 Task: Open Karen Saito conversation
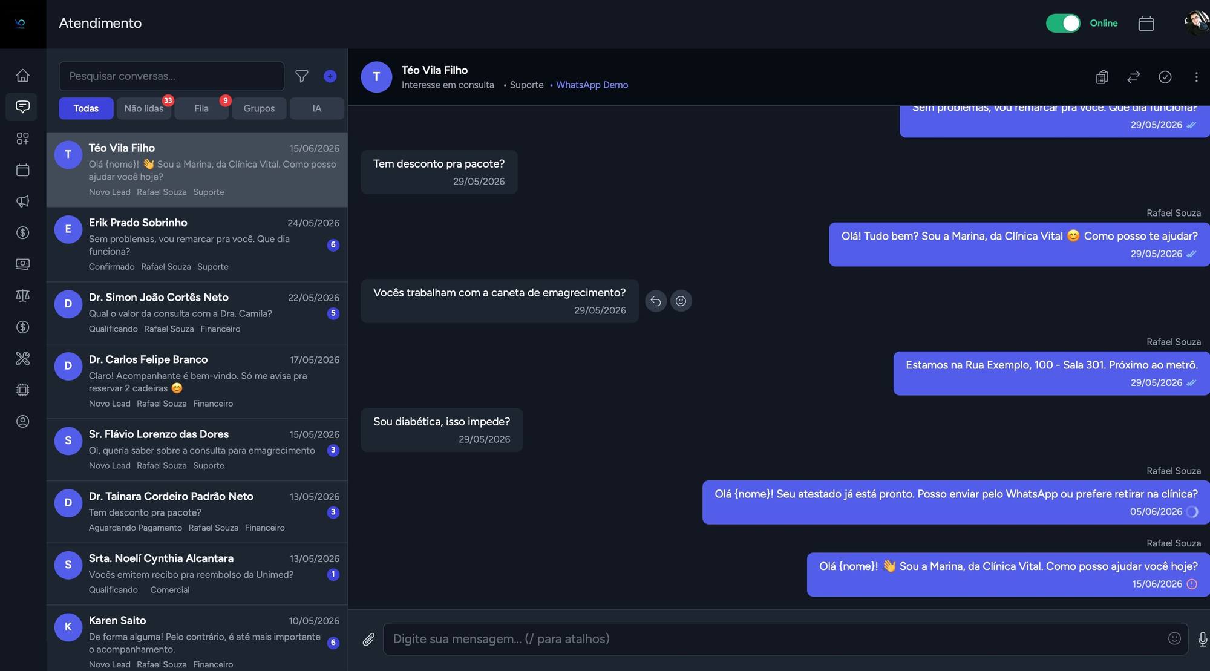click(197, 638)
